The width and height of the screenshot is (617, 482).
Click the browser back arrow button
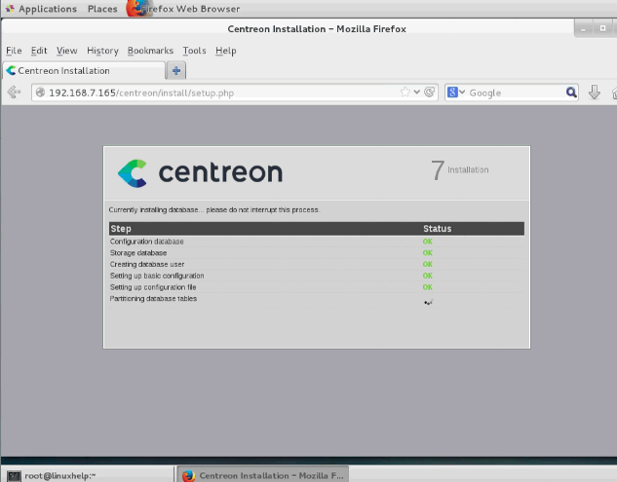point(15,93)
